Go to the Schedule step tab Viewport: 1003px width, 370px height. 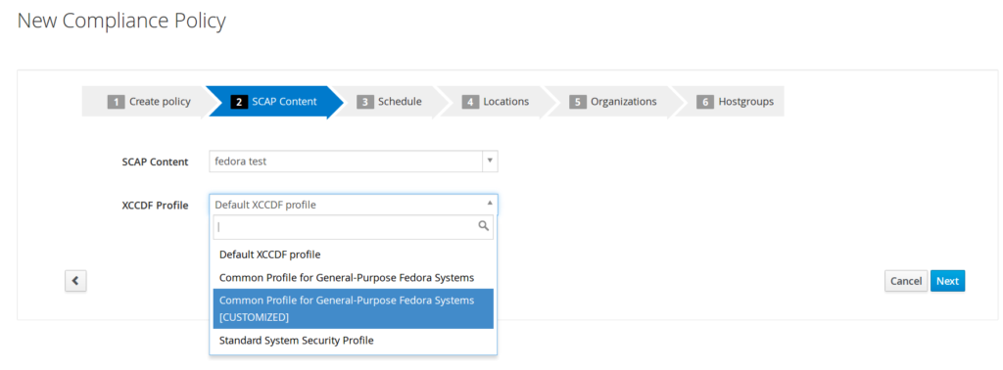click(x=389, y=102)
